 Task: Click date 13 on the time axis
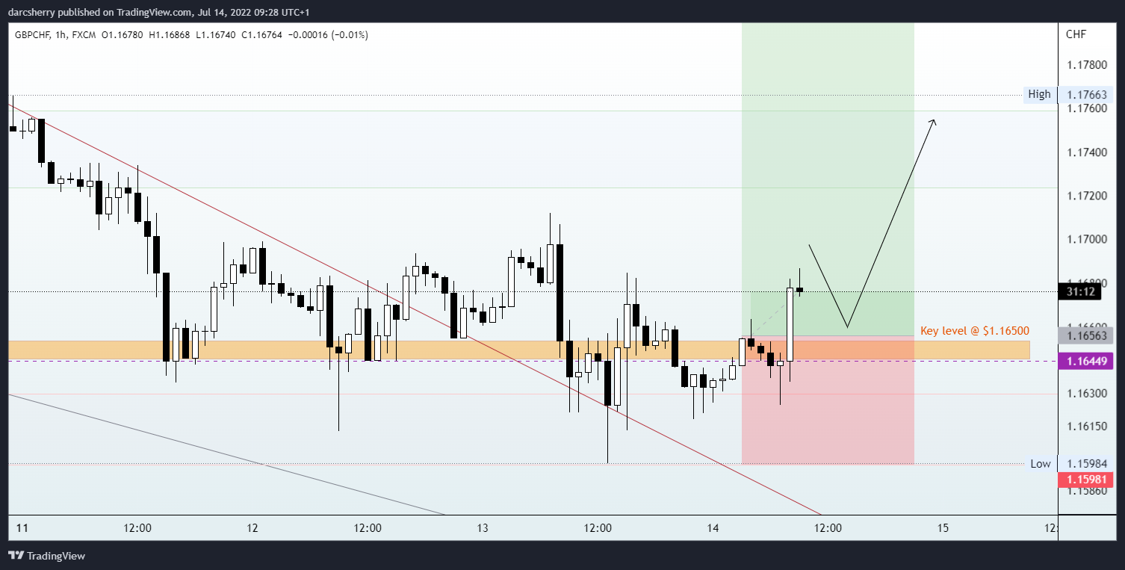coord(483,528)
